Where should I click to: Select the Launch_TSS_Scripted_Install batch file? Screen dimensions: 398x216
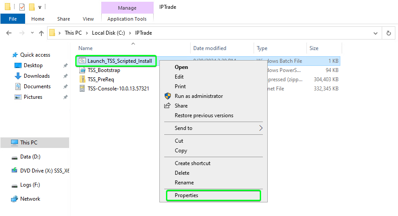pos(120,61)
